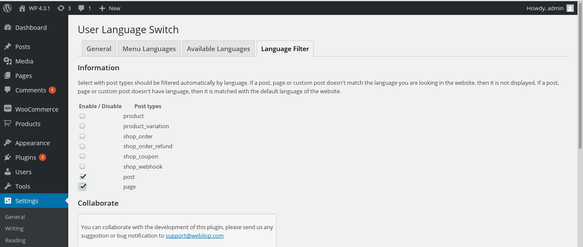The image size is (583, 247).
Task: Tick the shop_order_refund checkbox
Action: pos(82,146)
